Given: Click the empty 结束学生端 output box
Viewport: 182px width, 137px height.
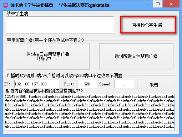Looking at the screenshot, I should tap(60, 25).
